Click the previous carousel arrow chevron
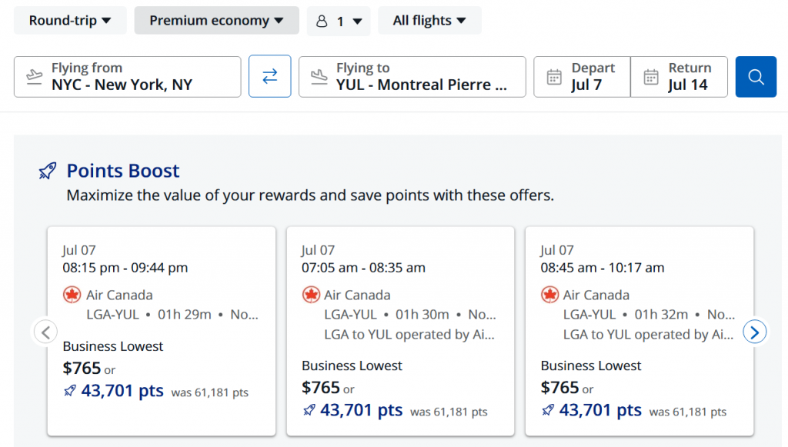The width and height of the screenshot is (788, 447). pyautogui.click(x=45, y=332)
